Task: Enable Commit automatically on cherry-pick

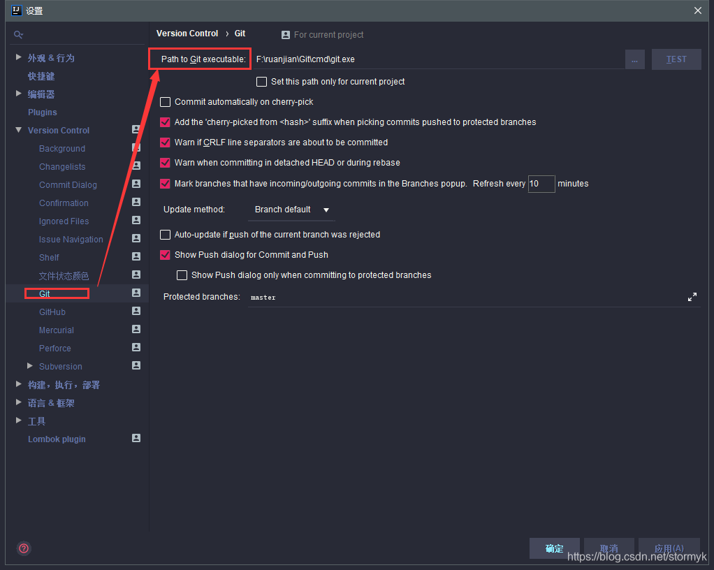Action: pyautogui.click(x=166, y=102)
